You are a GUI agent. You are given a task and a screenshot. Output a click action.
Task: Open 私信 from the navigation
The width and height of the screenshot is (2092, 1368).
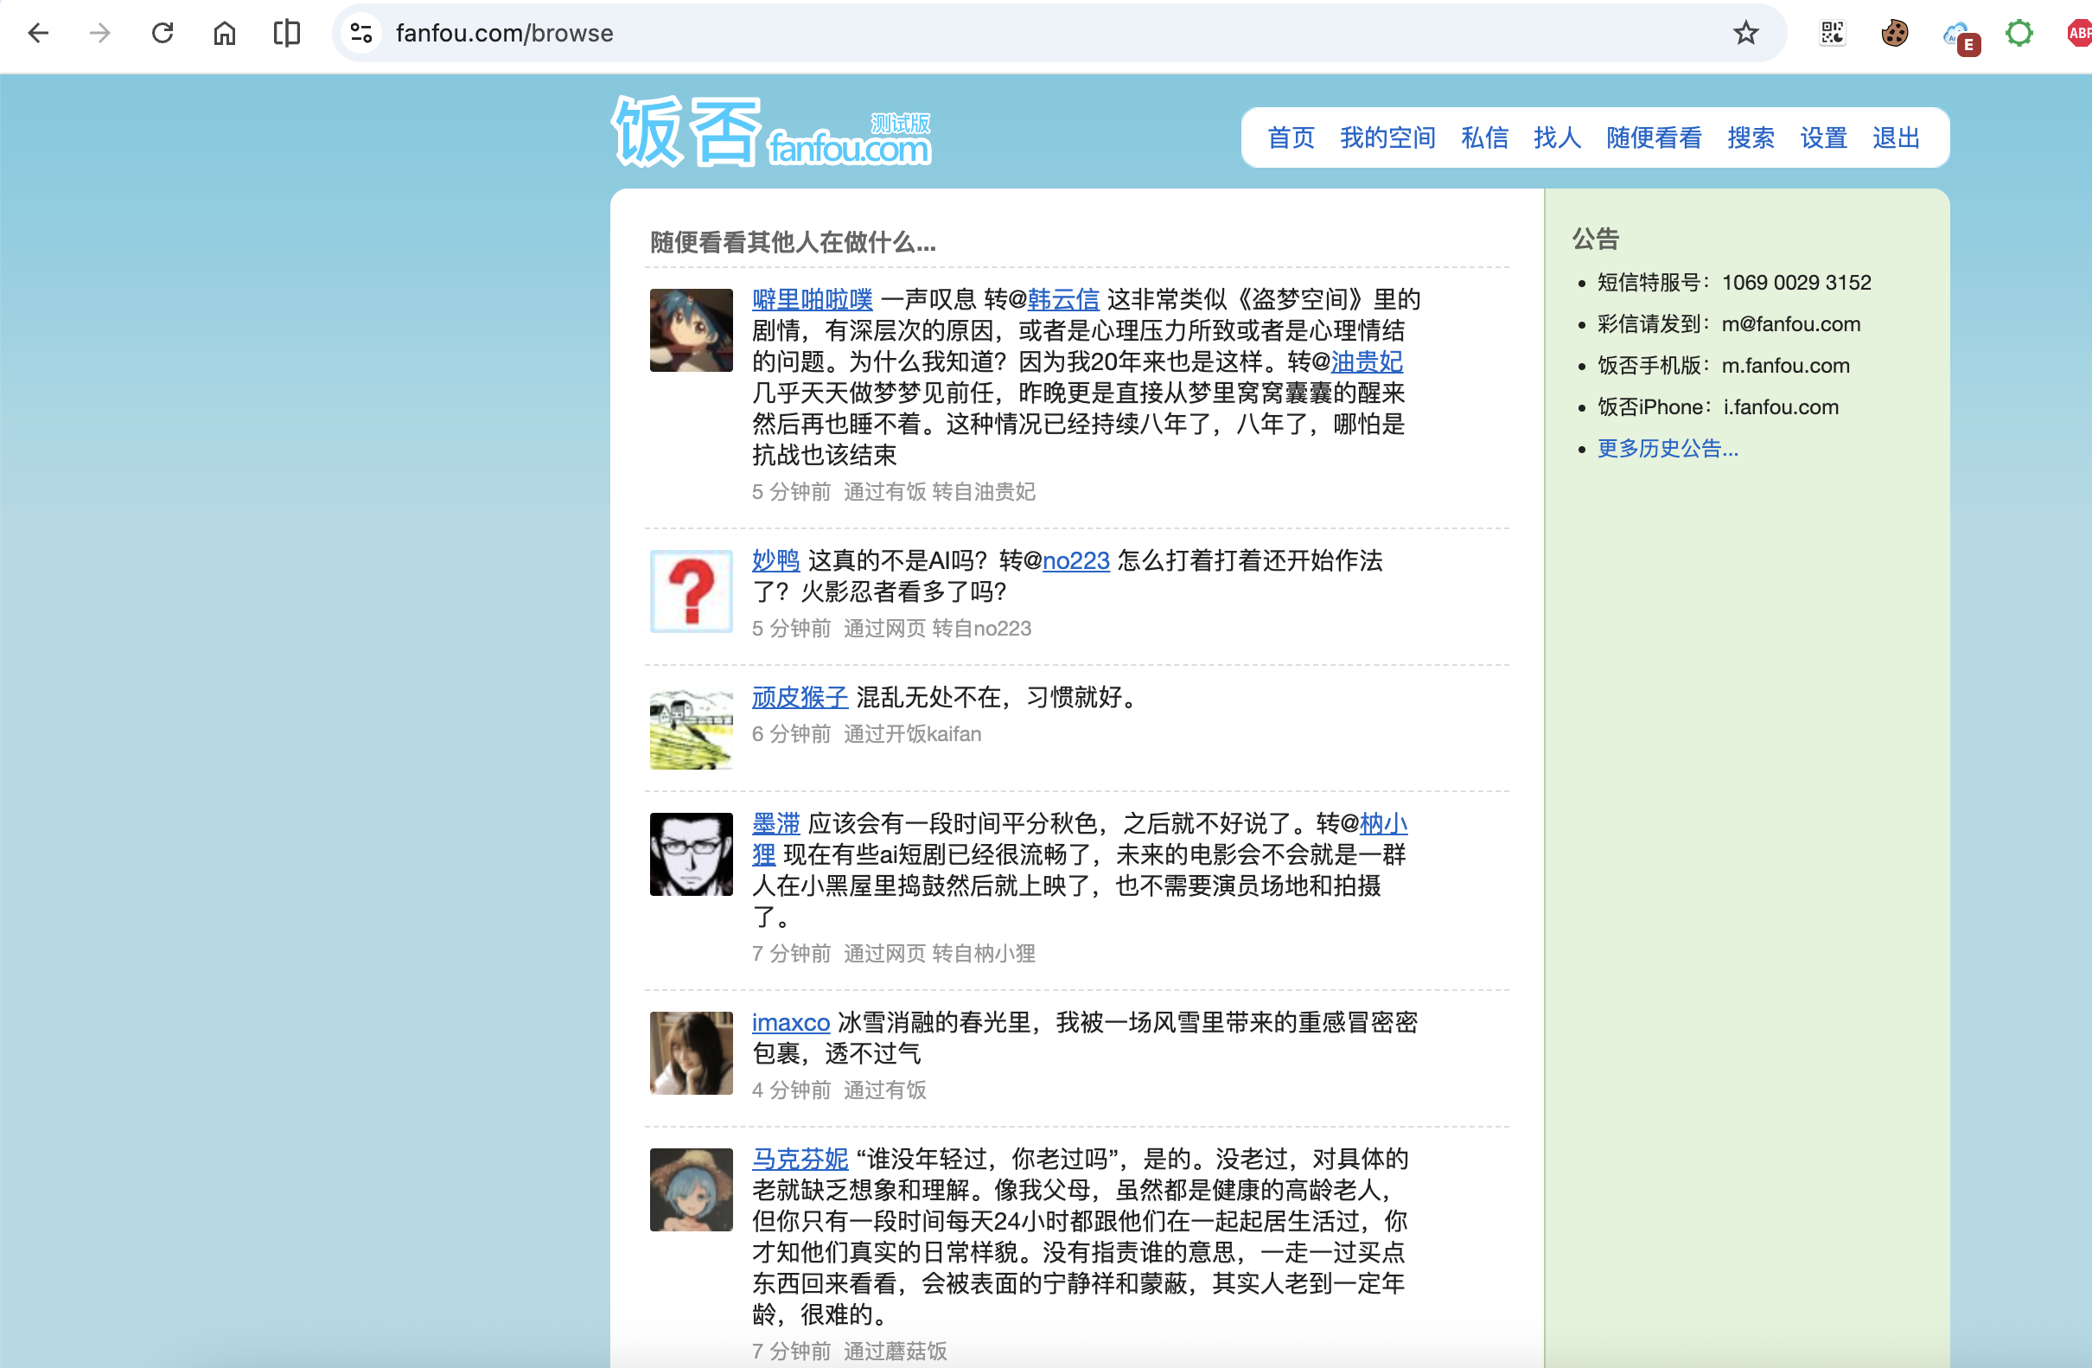[x=1483, y=138]
